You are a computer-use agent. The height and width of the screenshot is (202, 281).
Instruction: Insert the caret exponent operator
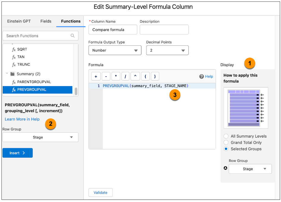[135, 76]
